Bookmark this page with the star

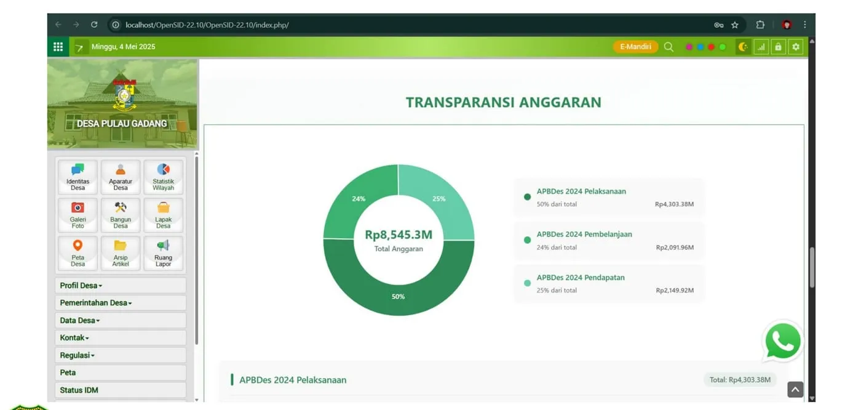pos(735,25)
